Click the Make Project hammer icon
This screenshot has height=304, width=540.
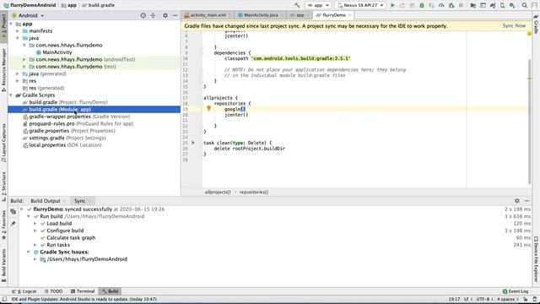pyautogui.click(x=297, y=5)
